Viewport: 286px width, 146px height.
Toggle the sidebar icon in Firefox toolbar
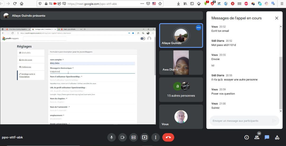(192, 4)
